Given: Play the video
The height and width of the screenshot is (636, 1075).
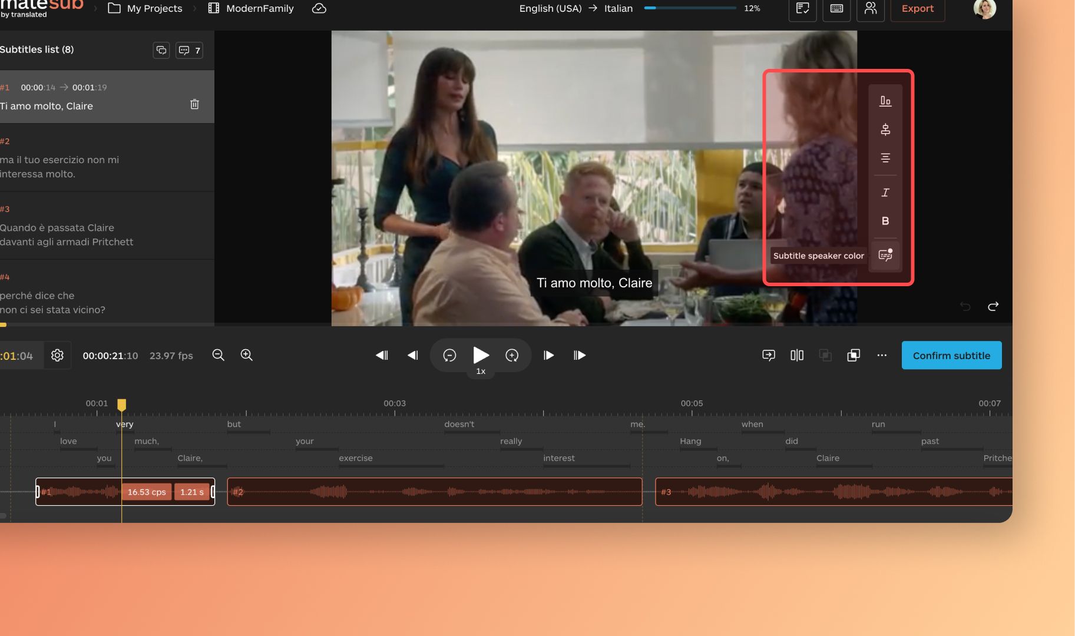Looking at the screenshot, I should click(481, 355).
